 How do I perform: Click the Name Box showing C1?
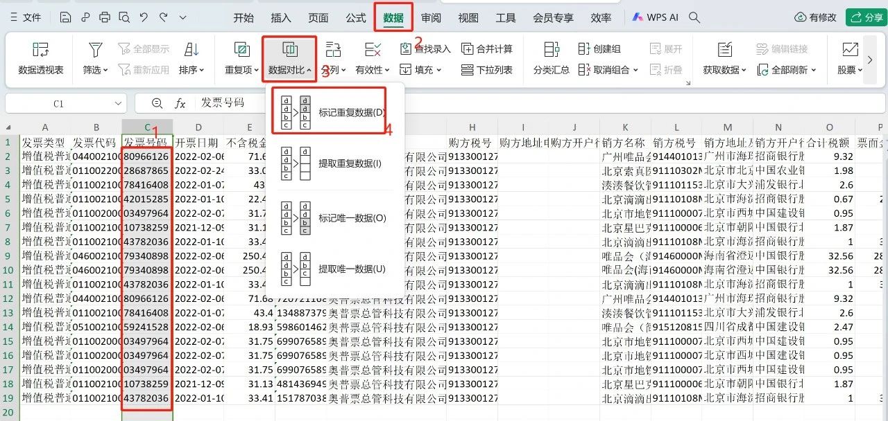(x=58, y=103)
